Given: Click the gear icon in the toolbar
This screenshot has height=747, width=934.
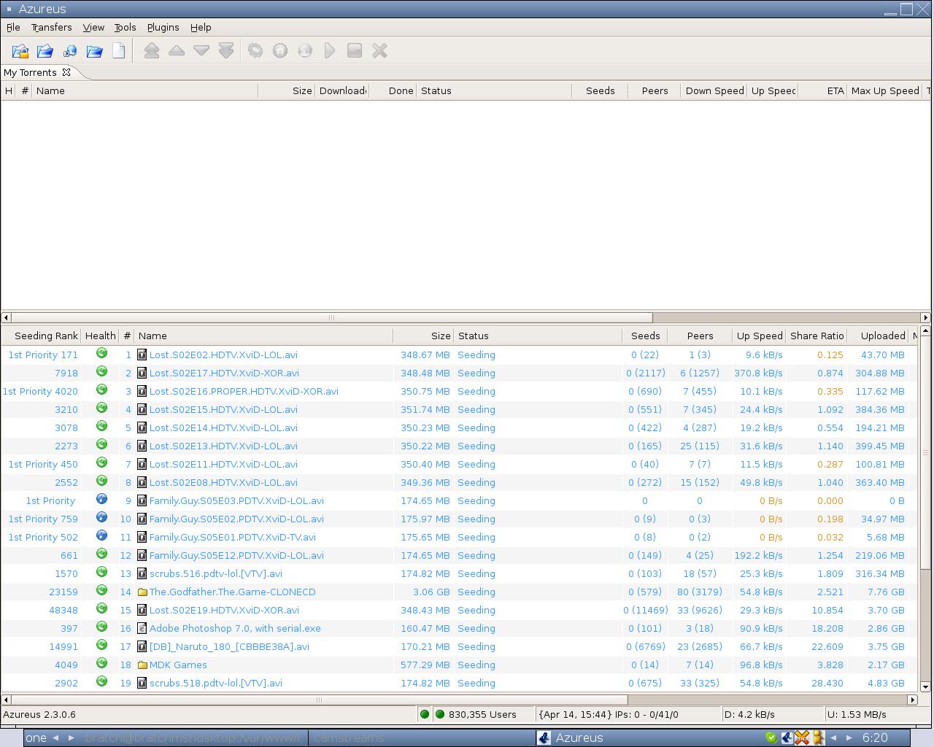Looking at the screenshot, I should [255, 51].
